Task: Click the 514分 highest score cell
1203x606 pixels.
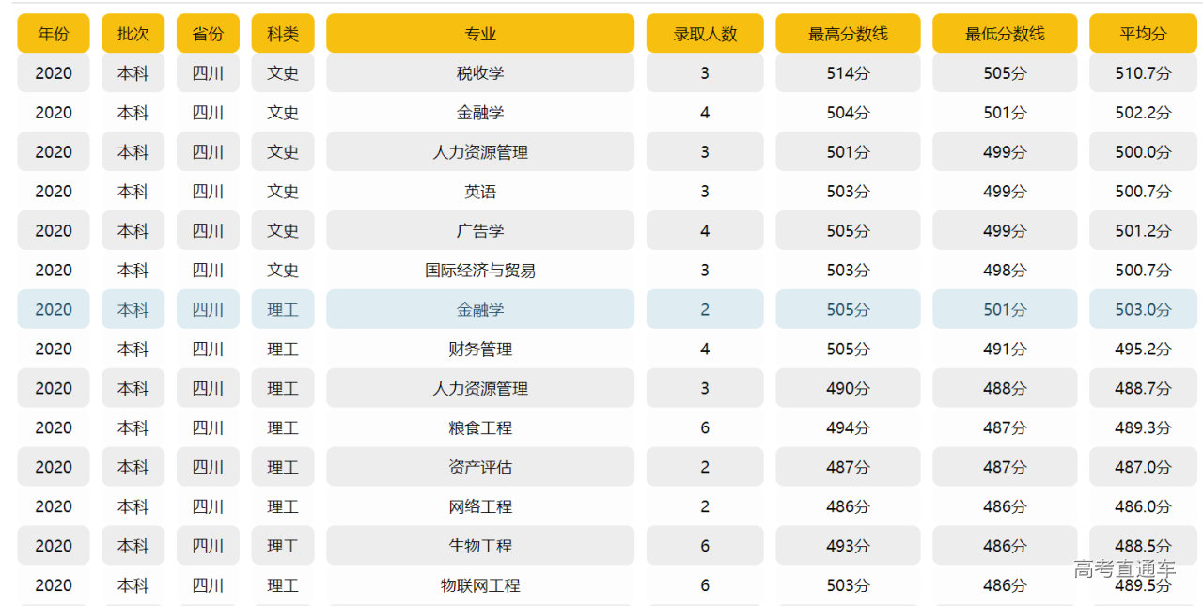Action: (848, 73)
